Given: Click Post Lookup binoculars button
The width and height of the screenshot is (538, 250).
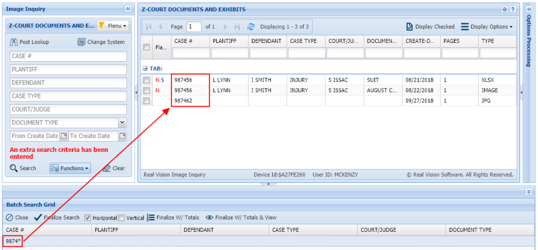Looking at the screenshot, I should (29, 42).
